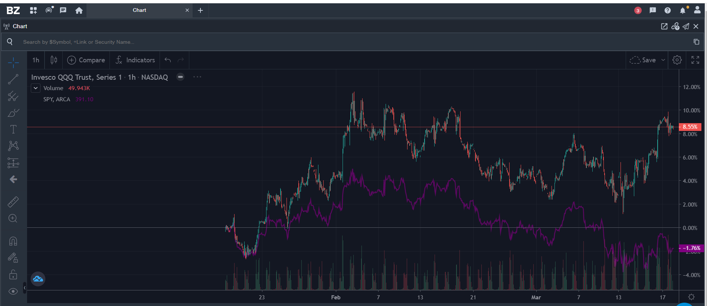Hide all drawings with the eye icon
Screen dimensions: 707x306
pos(13,292)
